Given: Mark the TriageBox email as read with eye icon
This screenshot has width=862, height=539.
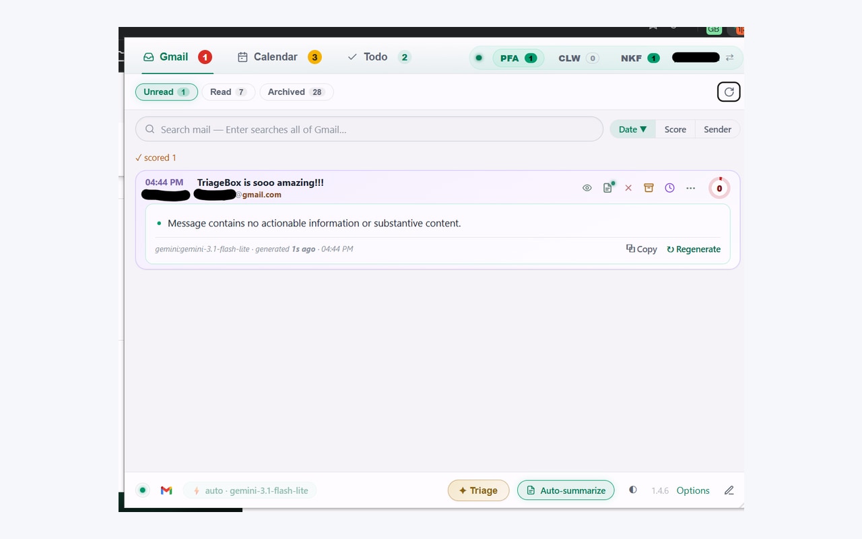Looking at the screenshot, I should 587,188.
